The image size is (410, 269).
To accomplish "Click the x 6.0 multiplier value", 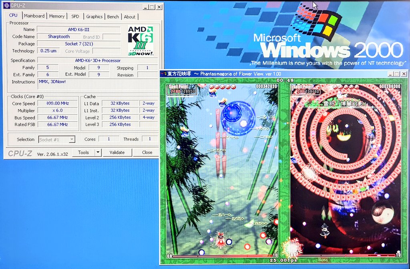I will tap(58, 110).
